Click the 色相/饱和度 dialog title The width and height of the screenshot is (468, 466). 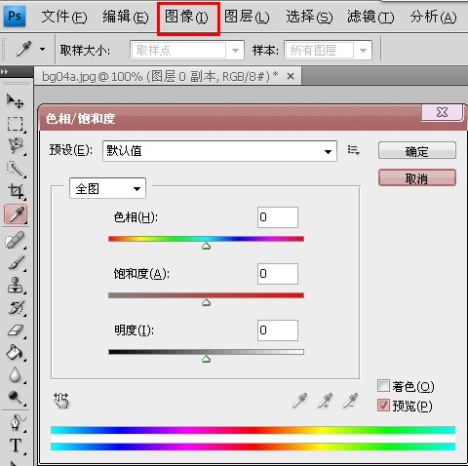point(80,119)
